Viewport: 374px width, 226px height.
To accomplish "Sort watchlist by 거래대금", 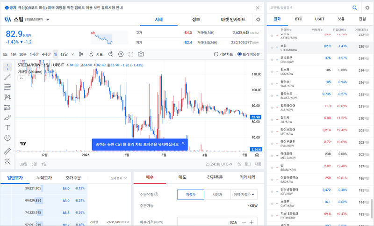I will click(361, 30).
